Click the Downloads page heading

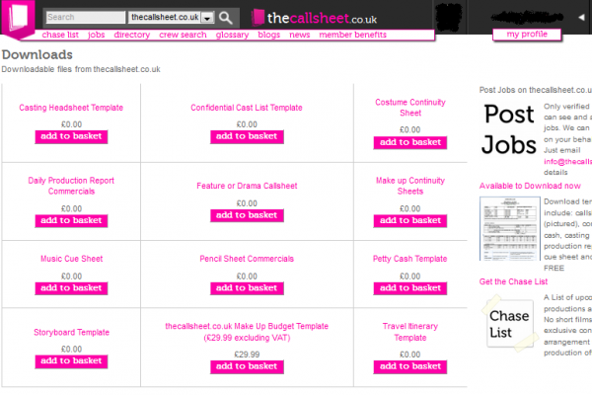pyautogui.click(x=37, y=55)
